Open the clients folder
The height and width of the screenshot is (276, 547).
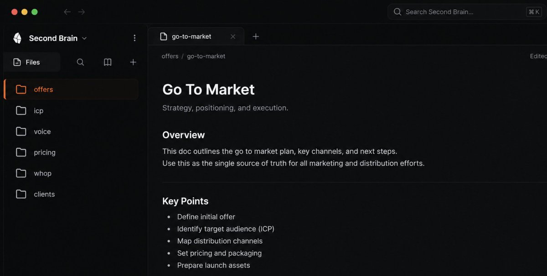(x=71, y=194)
